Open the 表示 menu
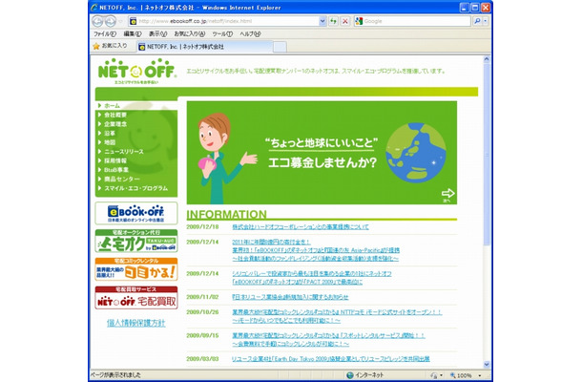Screen dimensions: 582x382 pos(158,33)
